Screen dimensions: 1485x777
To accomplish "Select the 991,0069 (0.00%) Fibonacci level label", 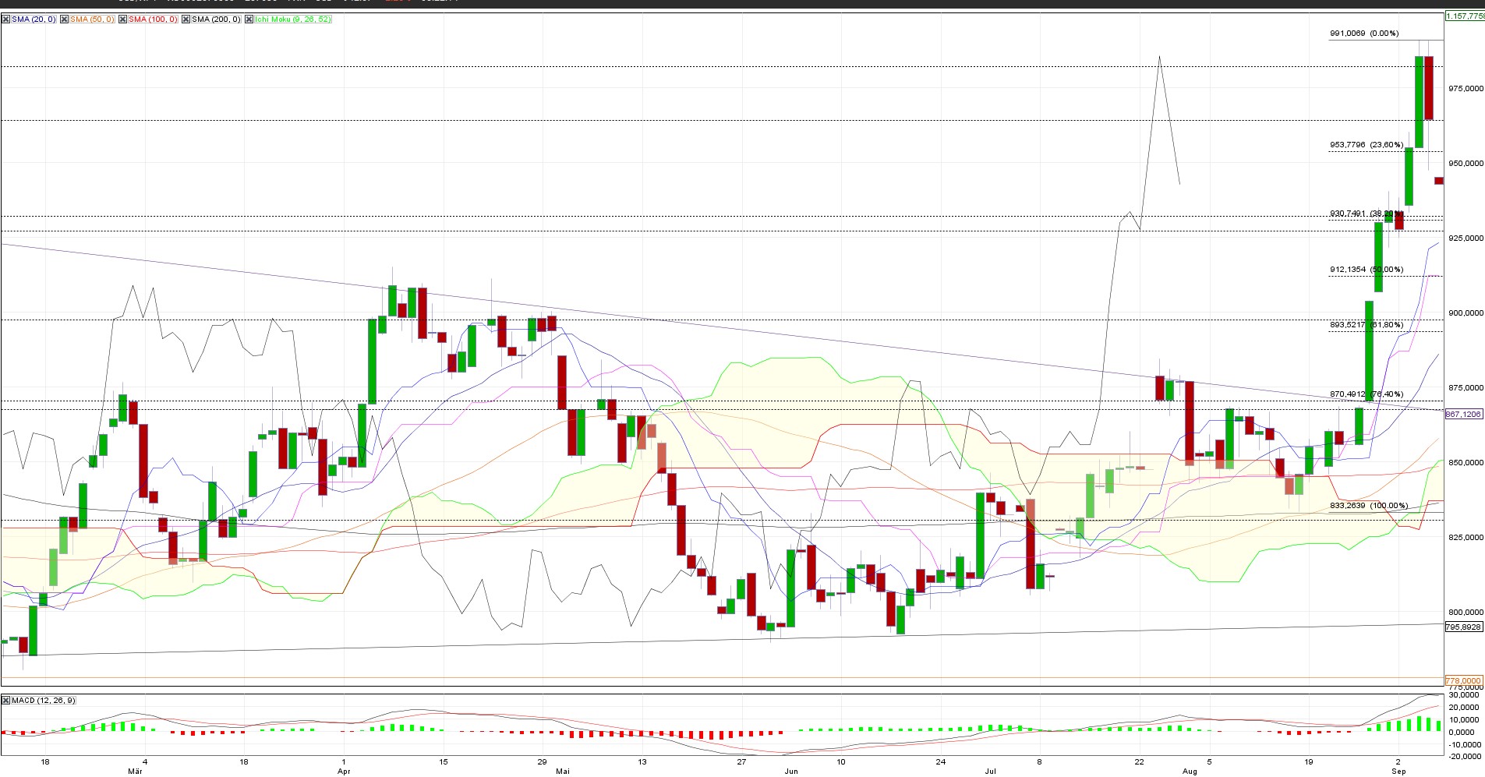I will (x=1363, y=34).
